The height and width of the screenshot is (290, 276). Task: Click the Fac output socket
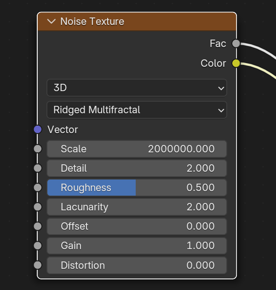pyautogui.click(x=236, y=44)
